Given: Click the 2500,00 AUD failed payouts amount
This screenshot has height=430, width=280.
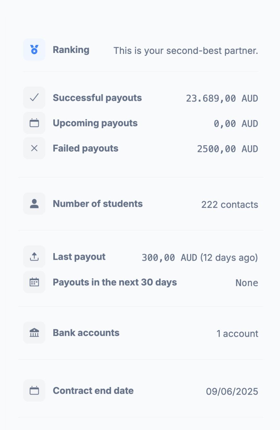Looking at the screenshot, I should (228, 149).
